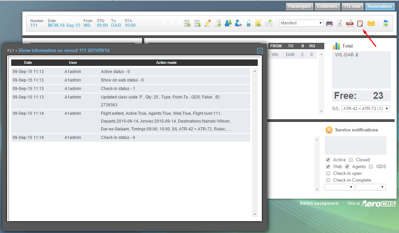Enable the GDS checkbox

click(371, 166)
